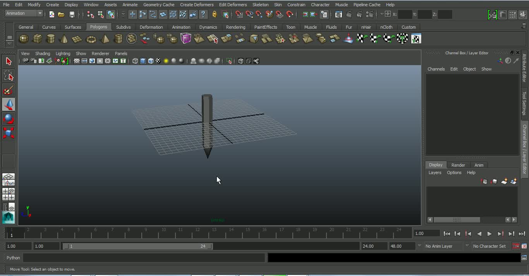
Task: Select the Rotate tool in the toolbox
Action: [x=9, y=119]
